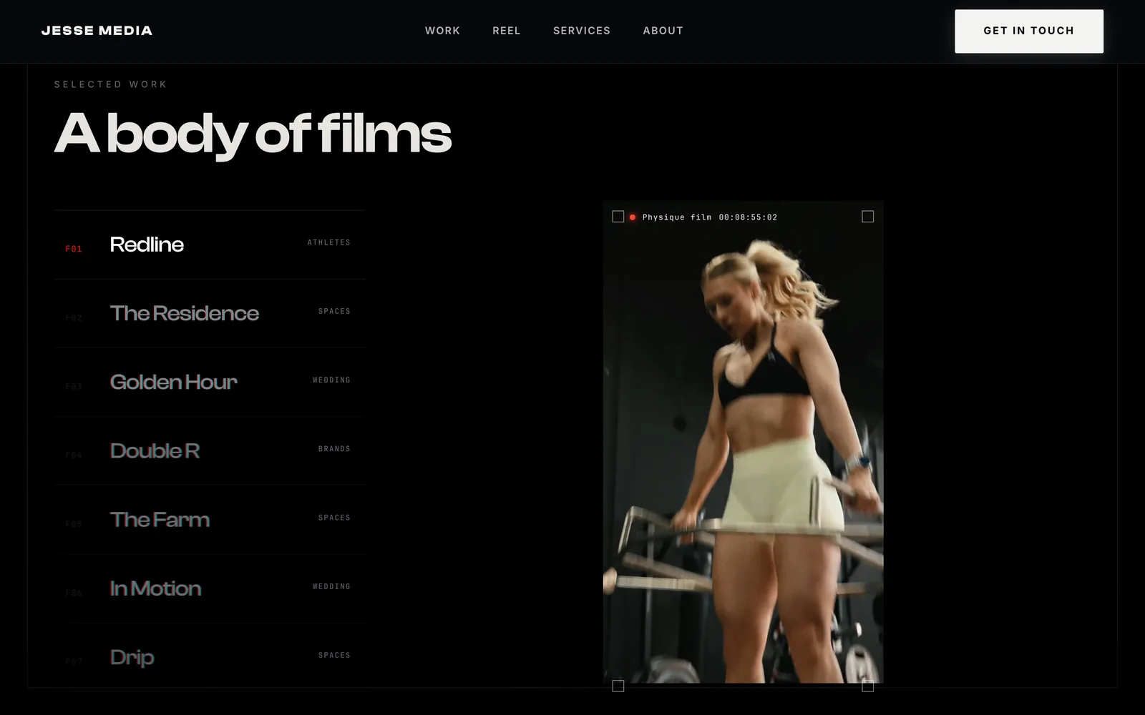Click the ATHLETES tag beside Redline
The image size is (1145, 715).
(x=329, y=242)
